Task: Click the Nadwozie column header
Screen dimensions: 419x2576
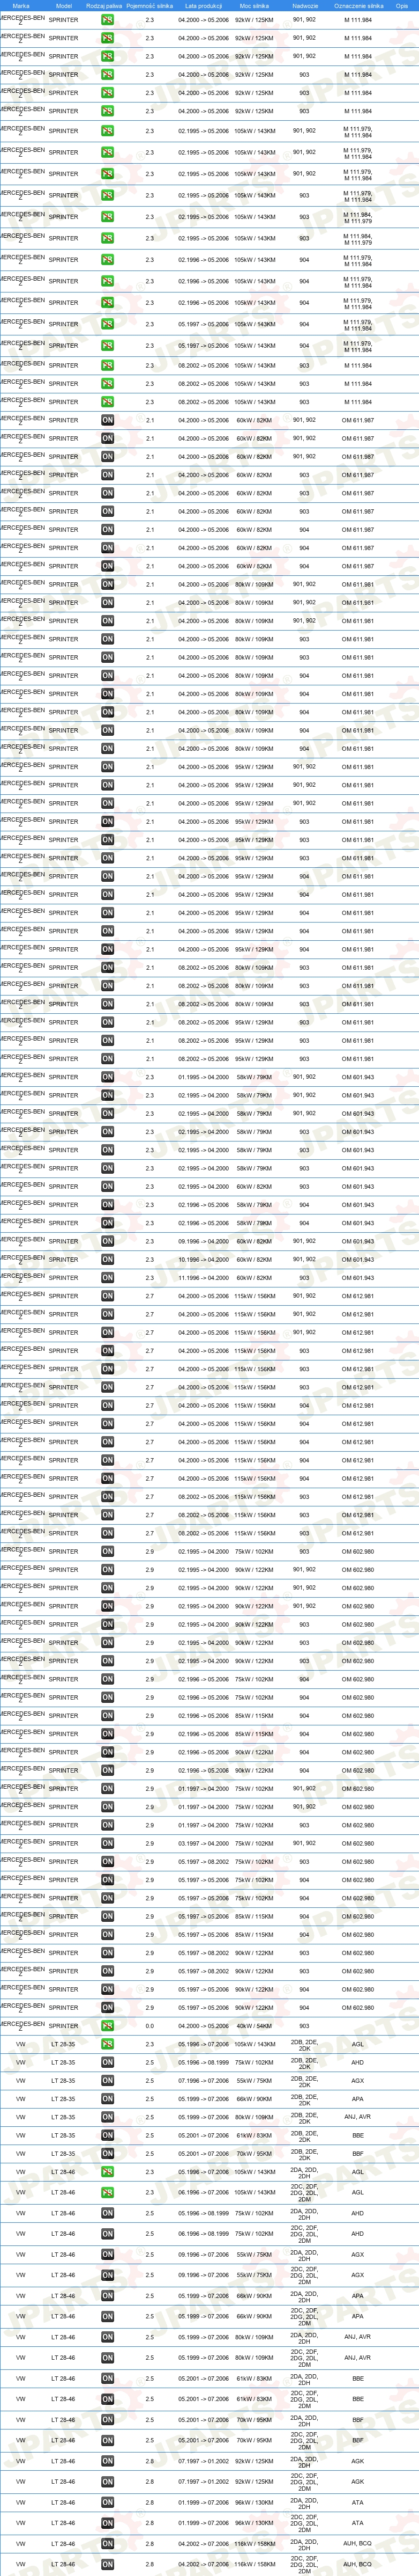Action: [x=305, y=5]
